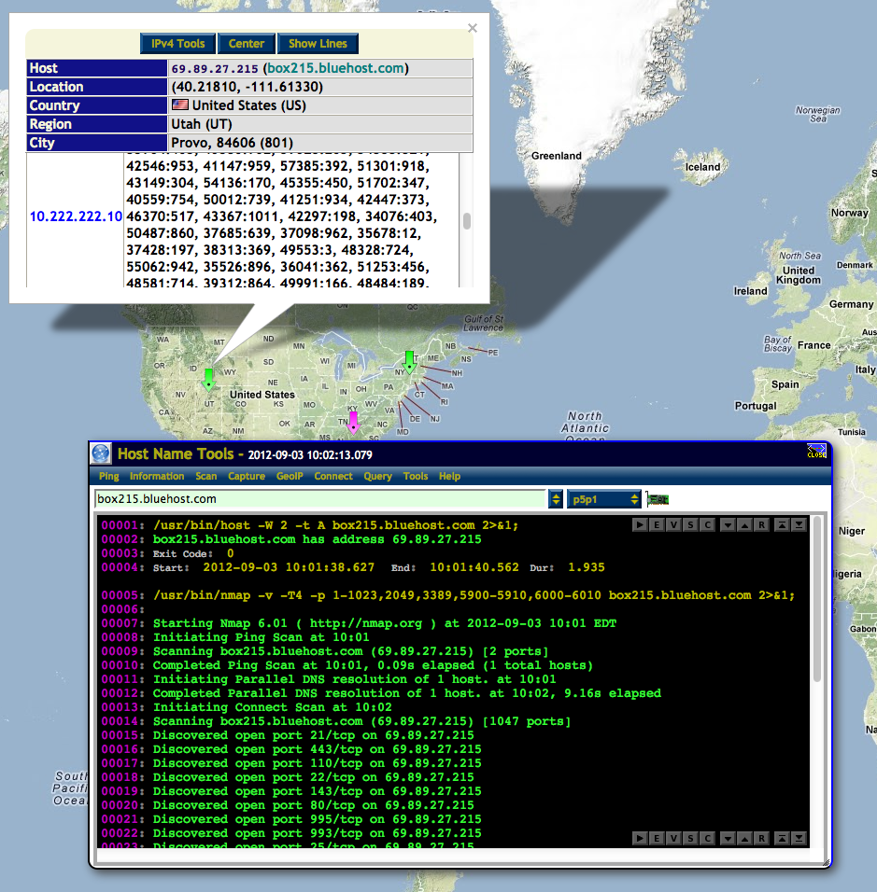This screenshot has width=877, height=892.
Task: Click the top play arrow button in terminal output
Action: pos(640,524)
